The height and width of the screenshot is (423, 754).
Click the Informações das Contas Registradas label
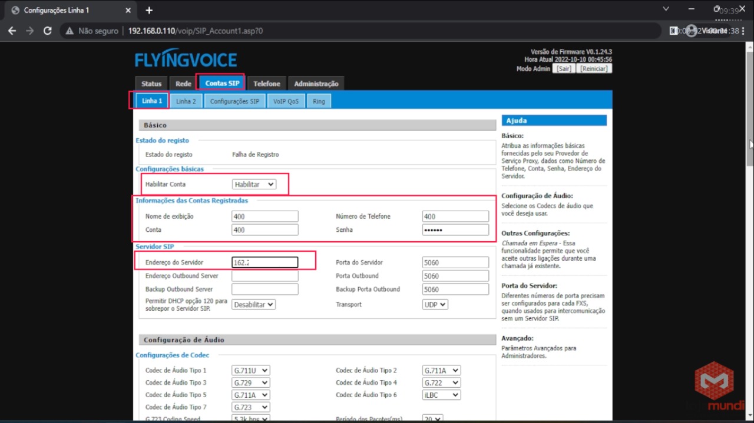[192, 201]
